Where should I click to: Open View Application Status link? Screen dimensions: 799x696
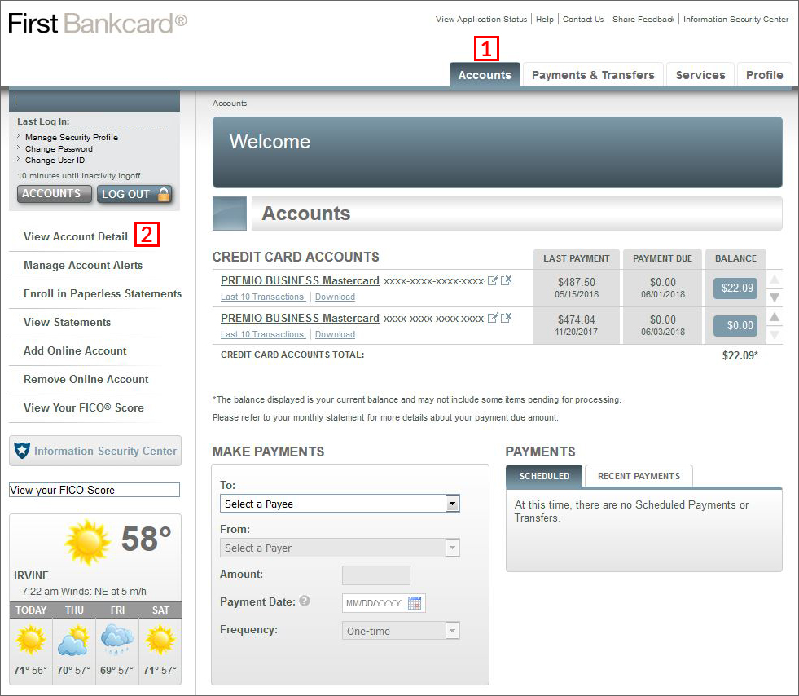(x=481, y=20)
